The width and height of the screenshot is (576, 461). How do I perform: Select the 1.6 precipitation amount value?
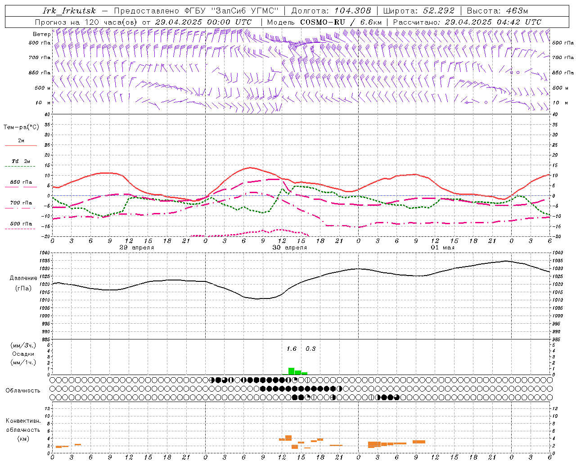coord(292,349)
